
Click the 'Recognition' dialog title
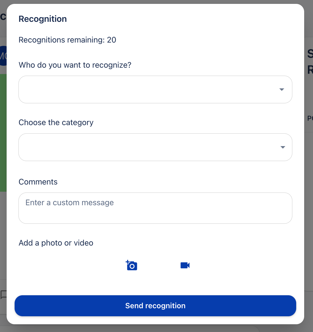coord(43,19)
